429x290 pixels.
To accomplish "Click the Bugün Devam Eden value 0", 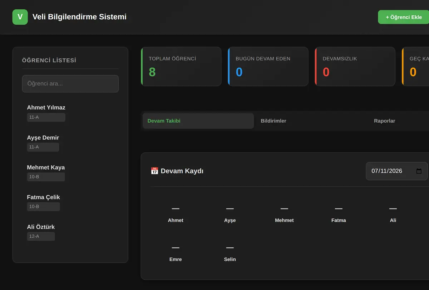I will click(239, 72).
